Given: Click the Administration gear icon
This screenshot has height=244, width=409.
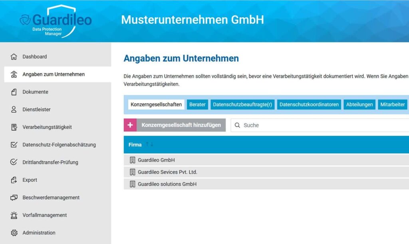Looking at the screenshot, I should (14, 233).
